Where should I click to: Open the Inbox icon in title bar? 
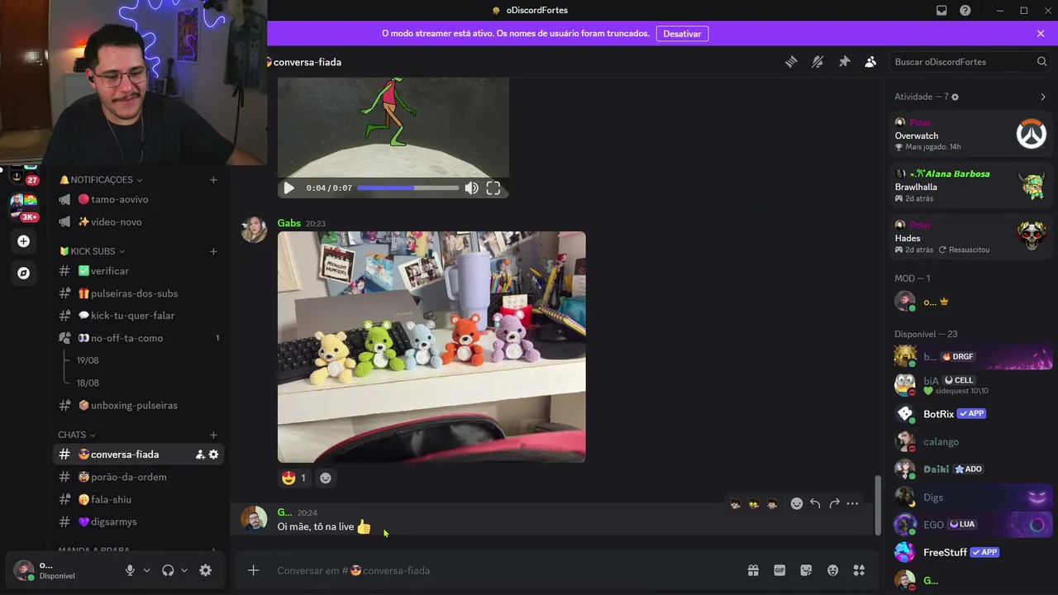[x=941, y=11]
